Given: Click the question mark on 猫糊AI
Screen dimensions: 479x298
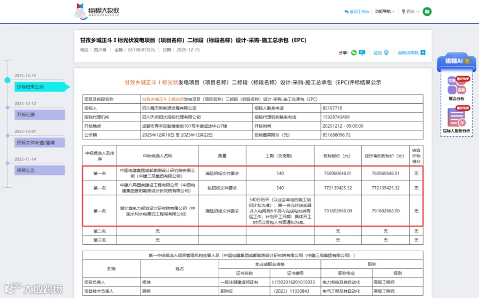Looking at the screenshot, I should click(467, 61).
